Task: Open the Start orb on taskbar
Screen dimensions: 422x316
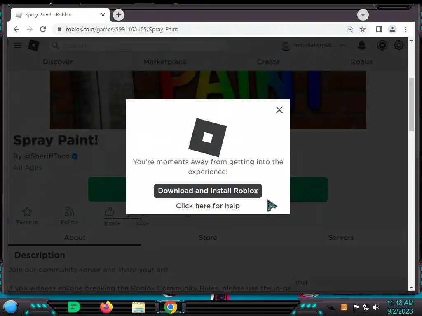Action: pos(10,307)
